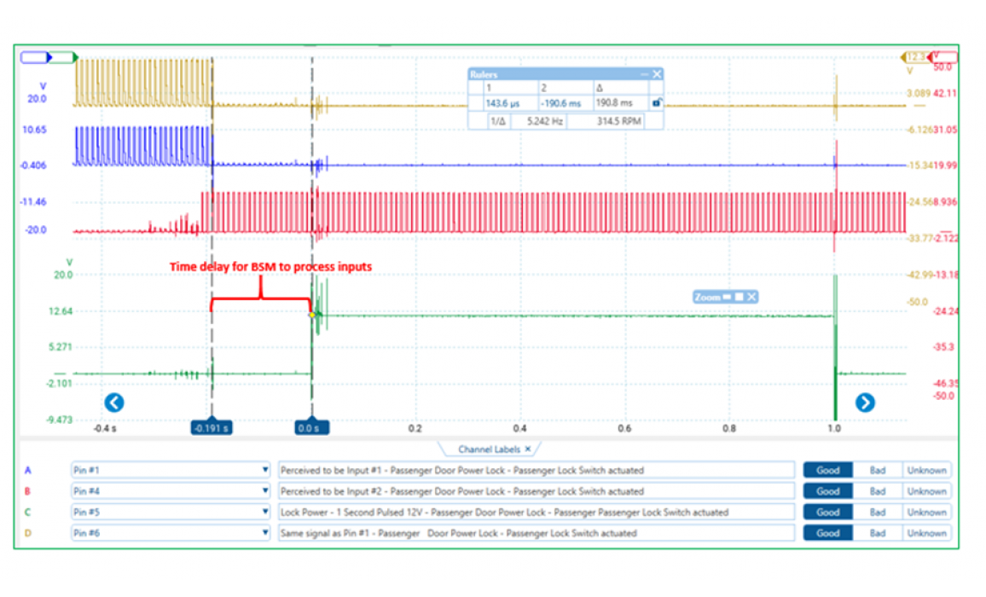Minimize the Rulers legend panel
This screenshot has height=597, width=986.
644,74
